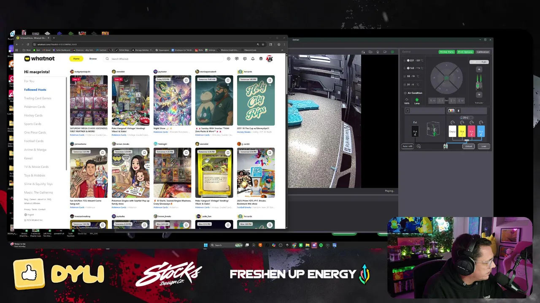Click the Printer Parts button
Viewport: 540px width, 303px height.
446,52
